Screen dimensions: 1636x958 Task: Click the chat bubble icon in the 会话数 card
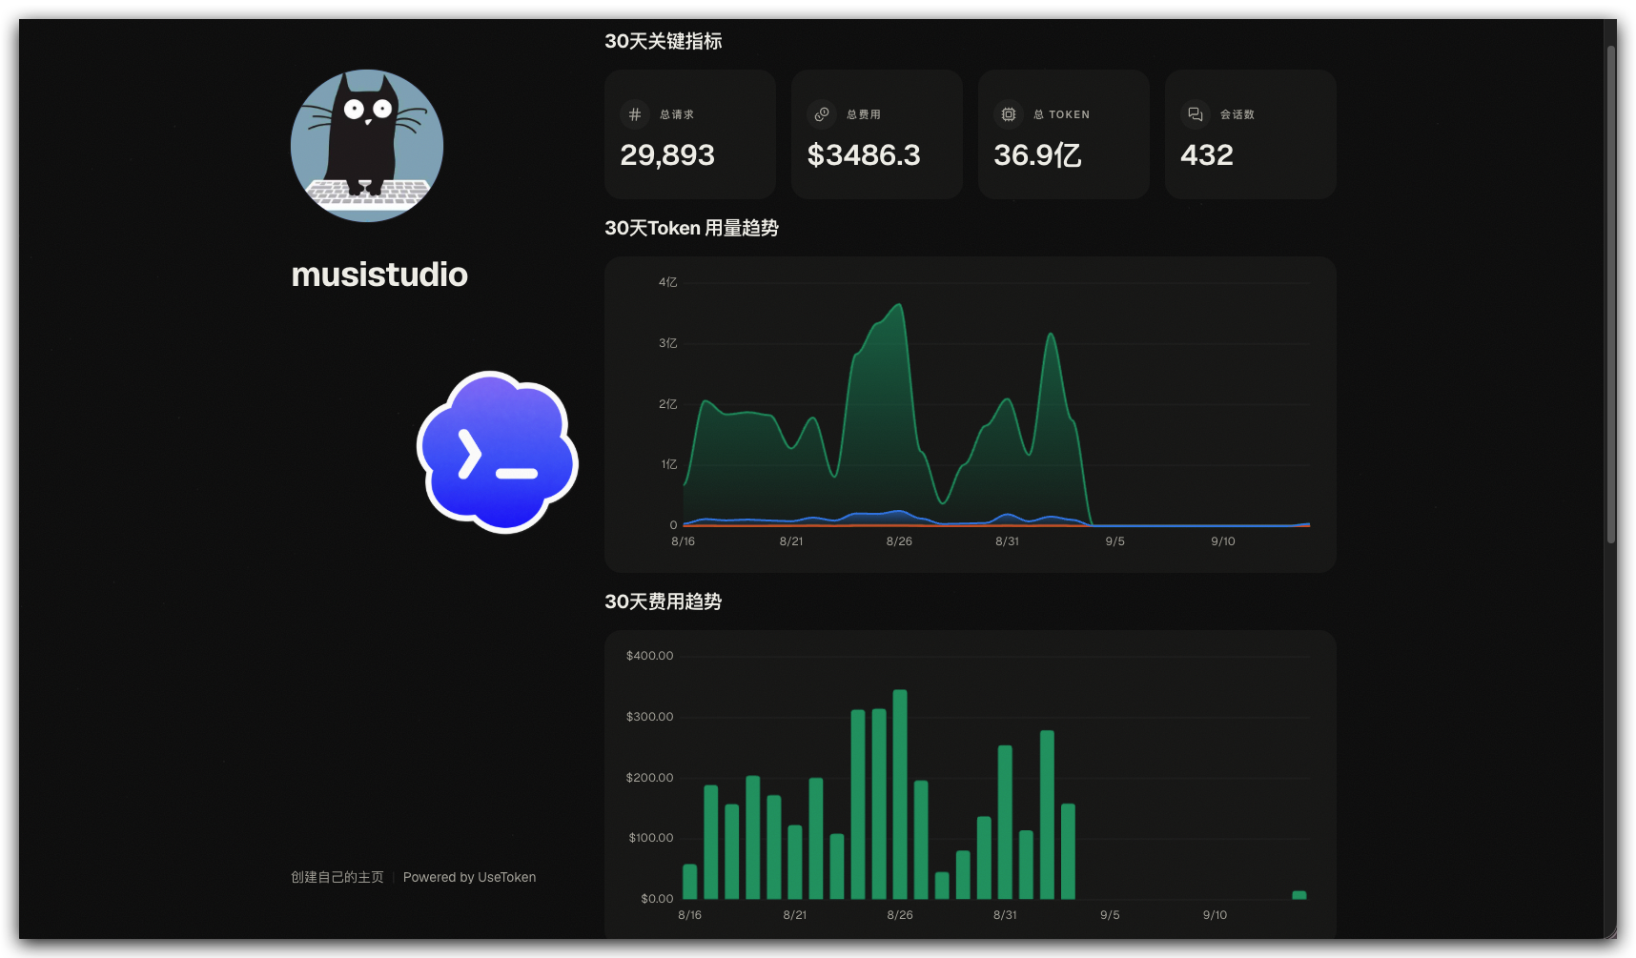(x=1196, y=114)
